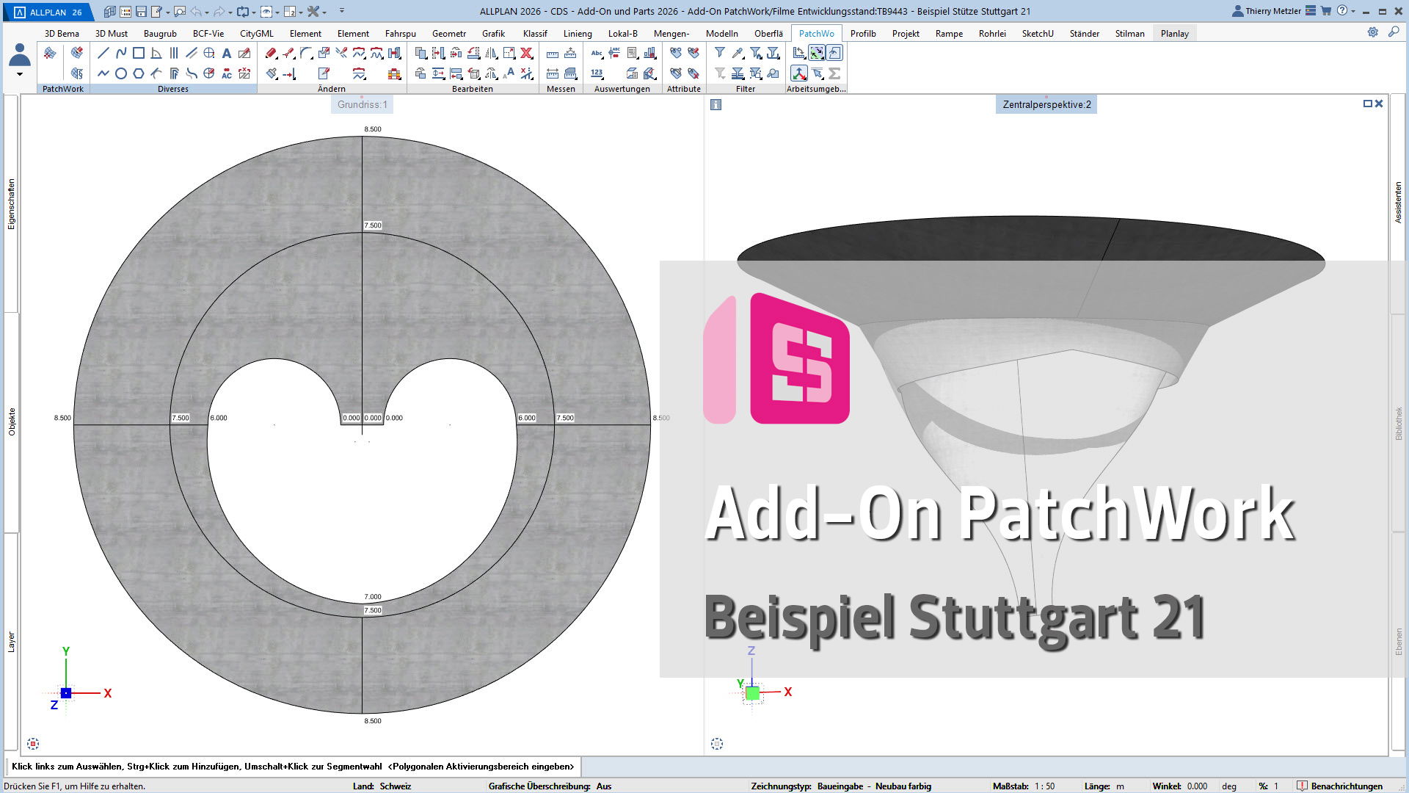This screenshot has width=1409, height=793.
Task: Click the Abc text label icon
Action: pos(597,53)
